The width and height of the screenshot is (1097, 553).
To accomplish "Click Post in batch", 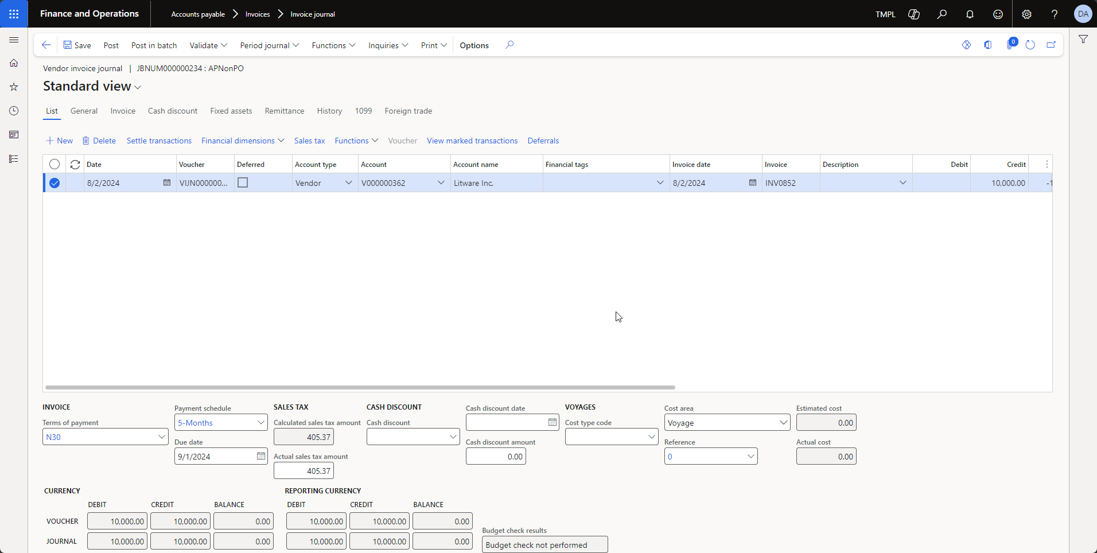I will [x=154, y=45].
